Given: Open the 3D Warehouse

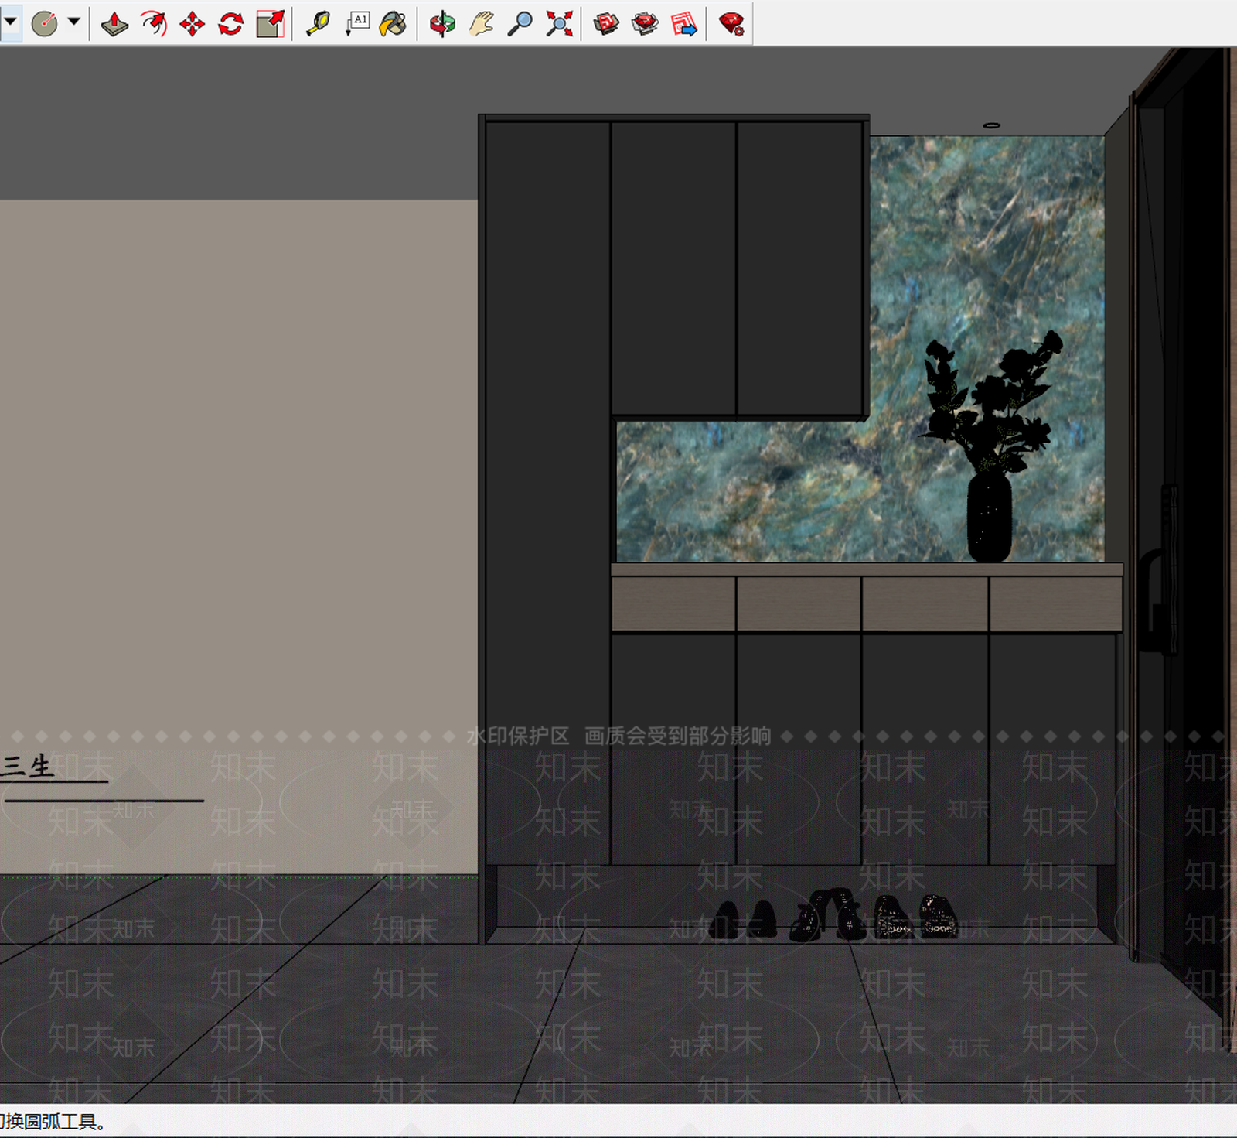Looking at the screenshot, I should pos(606,24).
